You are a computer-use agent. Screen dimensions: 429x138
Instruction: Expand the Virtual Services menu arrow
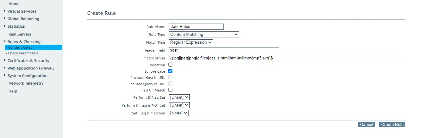tap(5, 11)
